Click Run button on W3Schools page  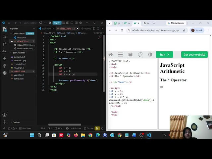[164, 54]
